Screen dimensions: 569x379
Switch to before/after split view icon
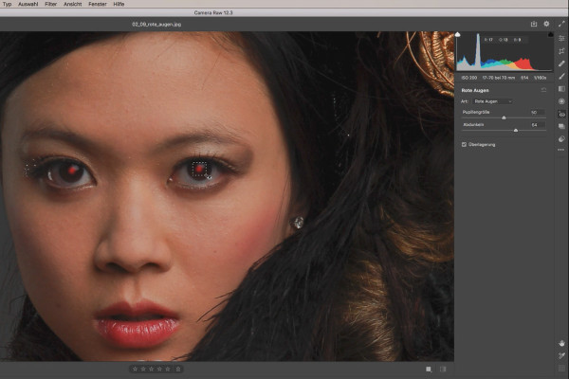coord(443,370)
